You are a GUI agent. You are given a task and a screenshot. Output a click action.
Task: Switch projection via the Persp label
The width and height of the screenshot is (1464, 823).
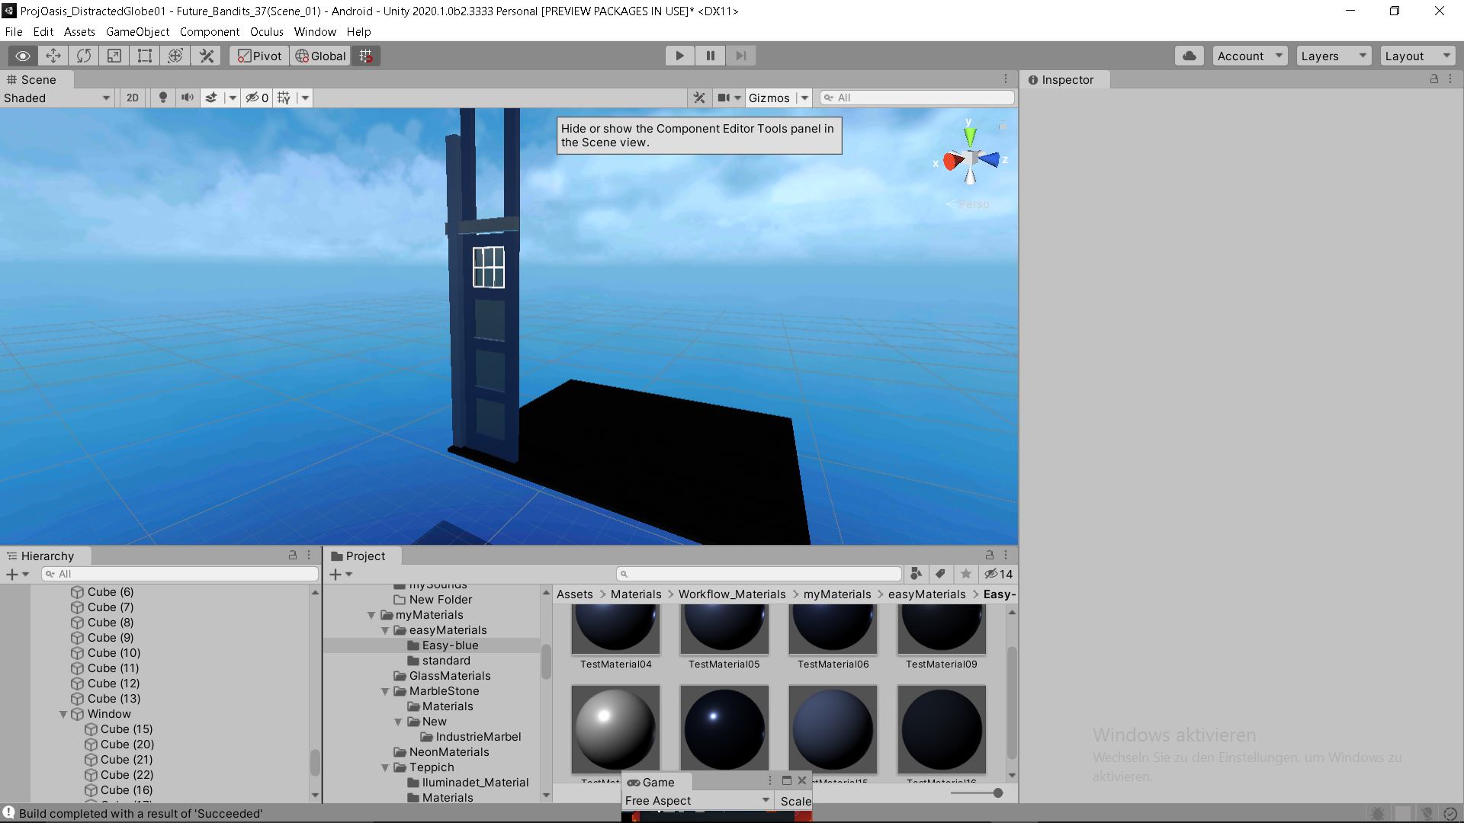coord(974,204)
